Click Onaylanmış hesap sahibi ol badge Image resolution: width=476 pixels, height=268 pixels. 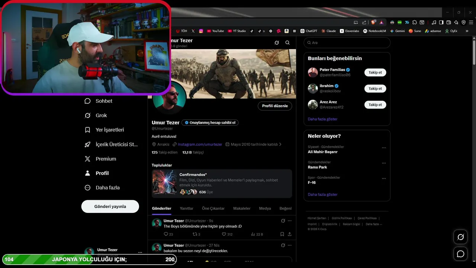210,122
